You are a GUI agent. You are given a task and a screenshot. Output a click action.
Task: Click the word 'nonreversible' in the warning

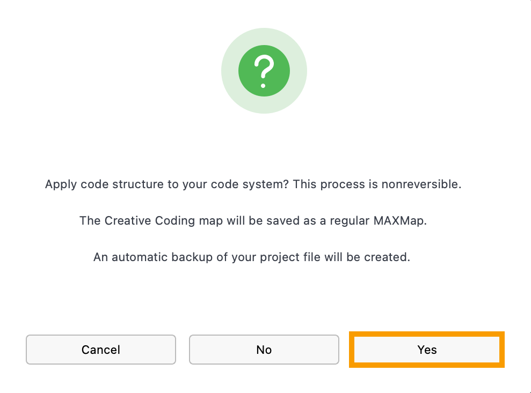coord(420,184)
